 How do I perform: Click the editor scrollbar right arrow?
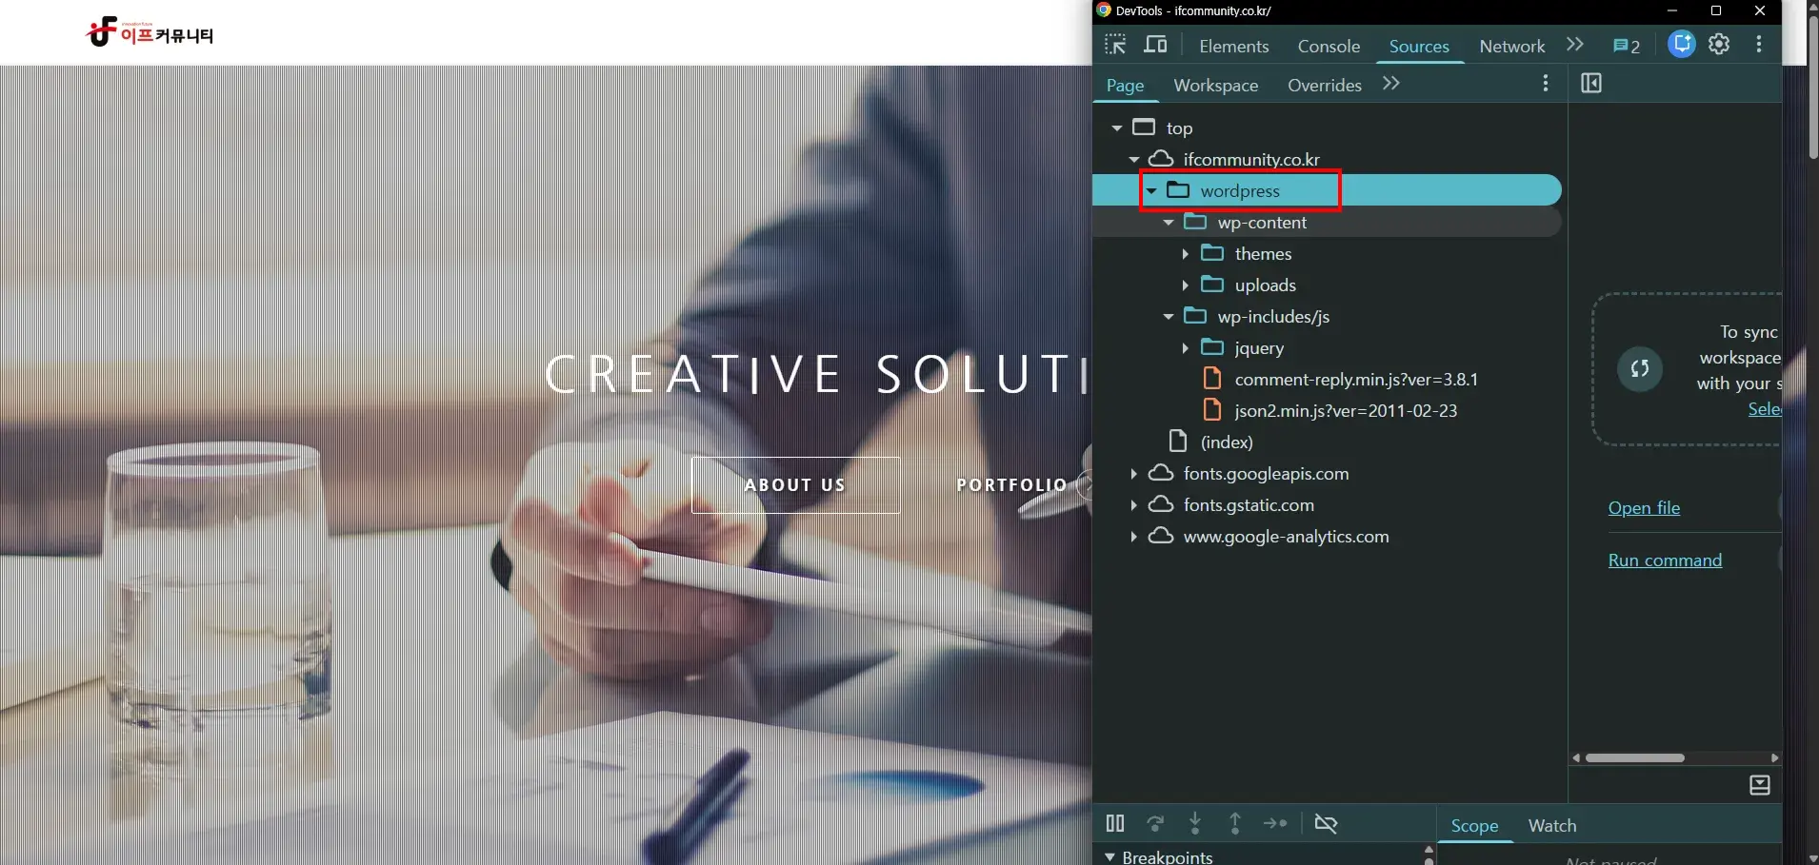1774,758
